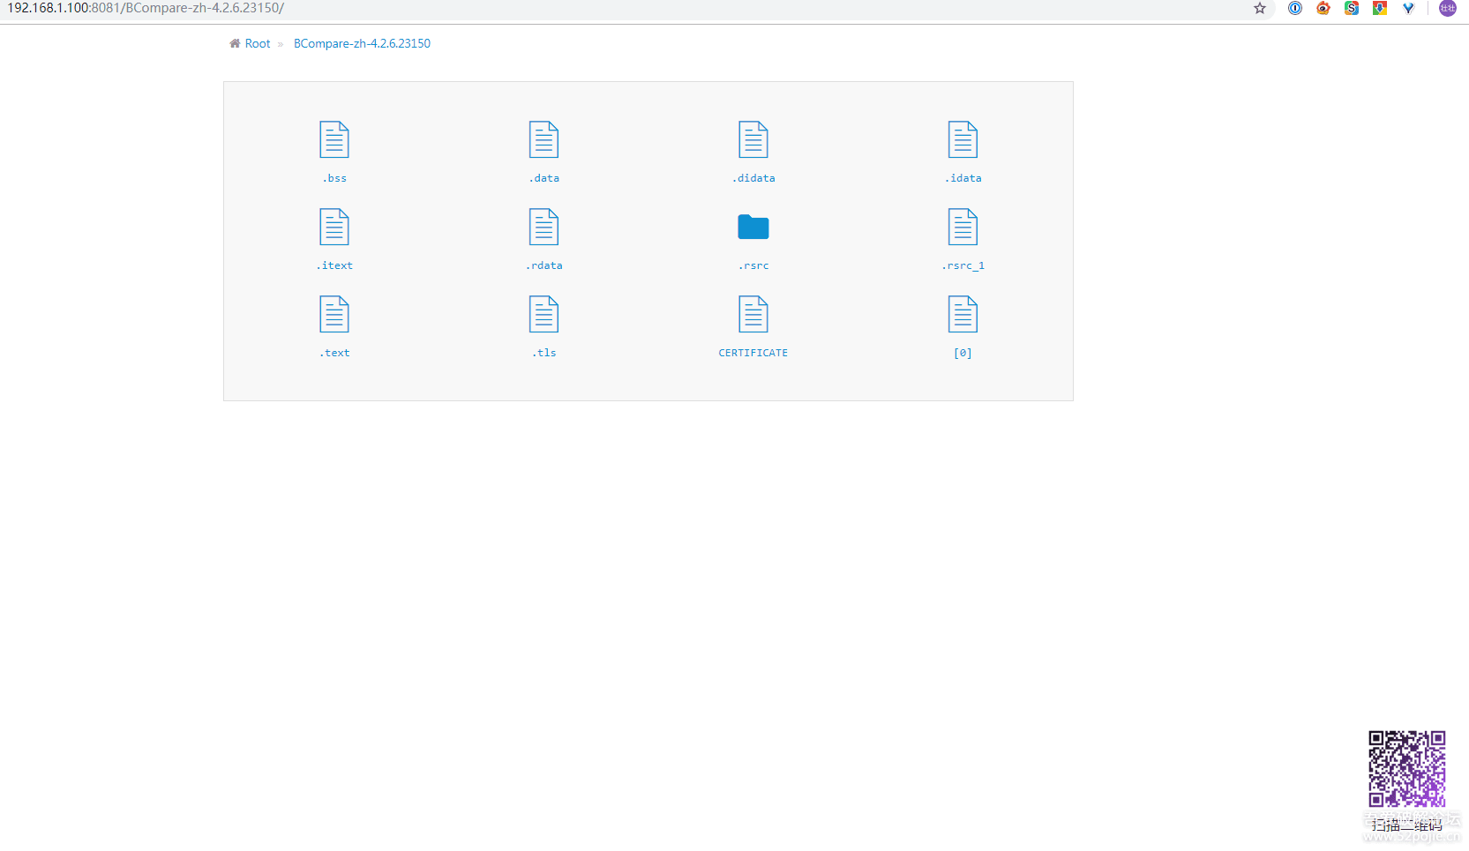Open the .rsrc_1 file icon
Image resolution: width=1469 pixels, height=851 pixels.
click(963, 227)
